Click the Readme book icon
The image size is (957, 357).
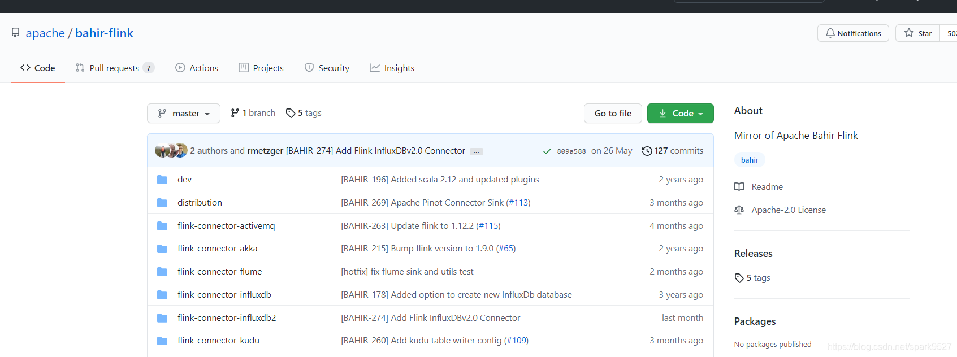[x=739, y=187]
